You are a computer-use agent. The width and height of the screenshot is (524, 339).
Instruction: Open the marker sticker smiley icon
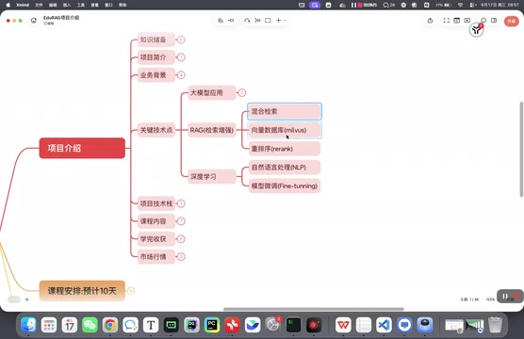[483, 21]
